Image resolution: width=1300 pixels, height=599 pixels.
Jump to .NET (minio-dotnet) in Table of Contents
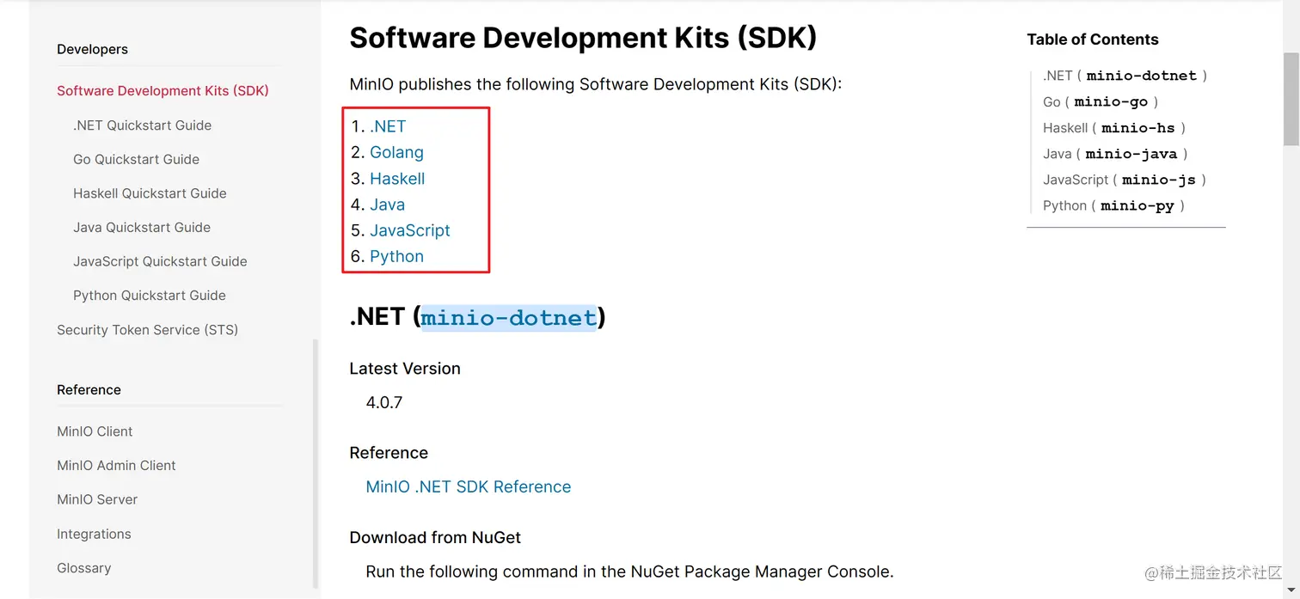[x=1125, y=76]
